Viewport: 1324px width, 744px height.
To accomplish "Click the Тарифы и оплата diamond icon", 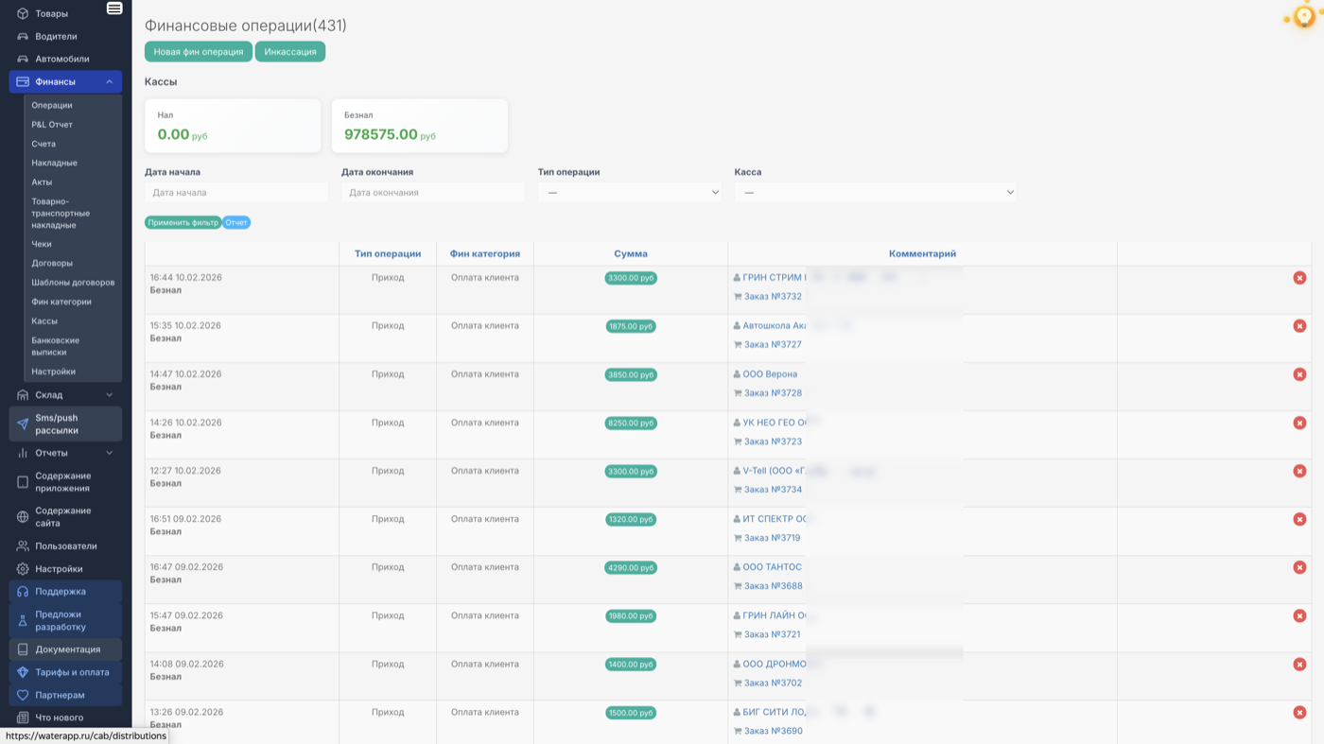I will point(23,672).
